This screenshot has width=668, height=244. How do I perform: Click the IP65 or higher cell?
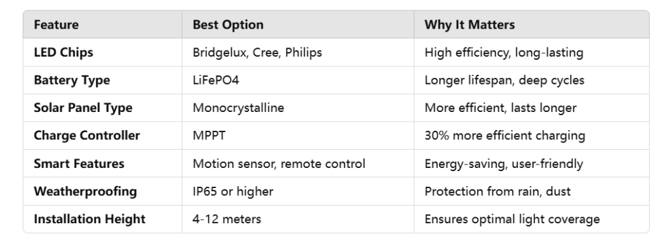233,191
